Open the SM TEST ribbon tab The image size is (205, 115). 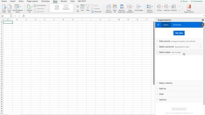(x=82, y=1)
